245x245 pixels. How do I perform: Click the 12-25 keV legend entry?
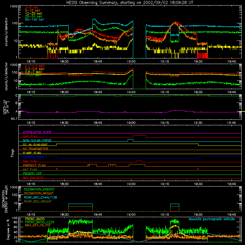click(x=34, y=13)
